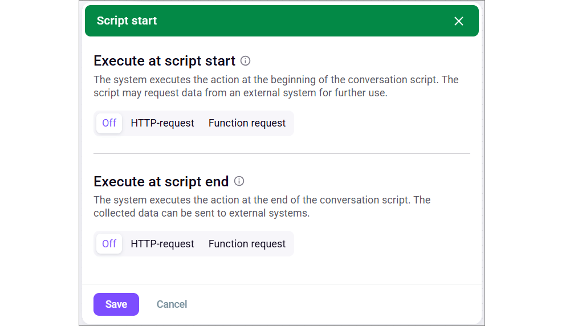
Task: Cancel the script start dialog
Action: (x=172, y=304)
